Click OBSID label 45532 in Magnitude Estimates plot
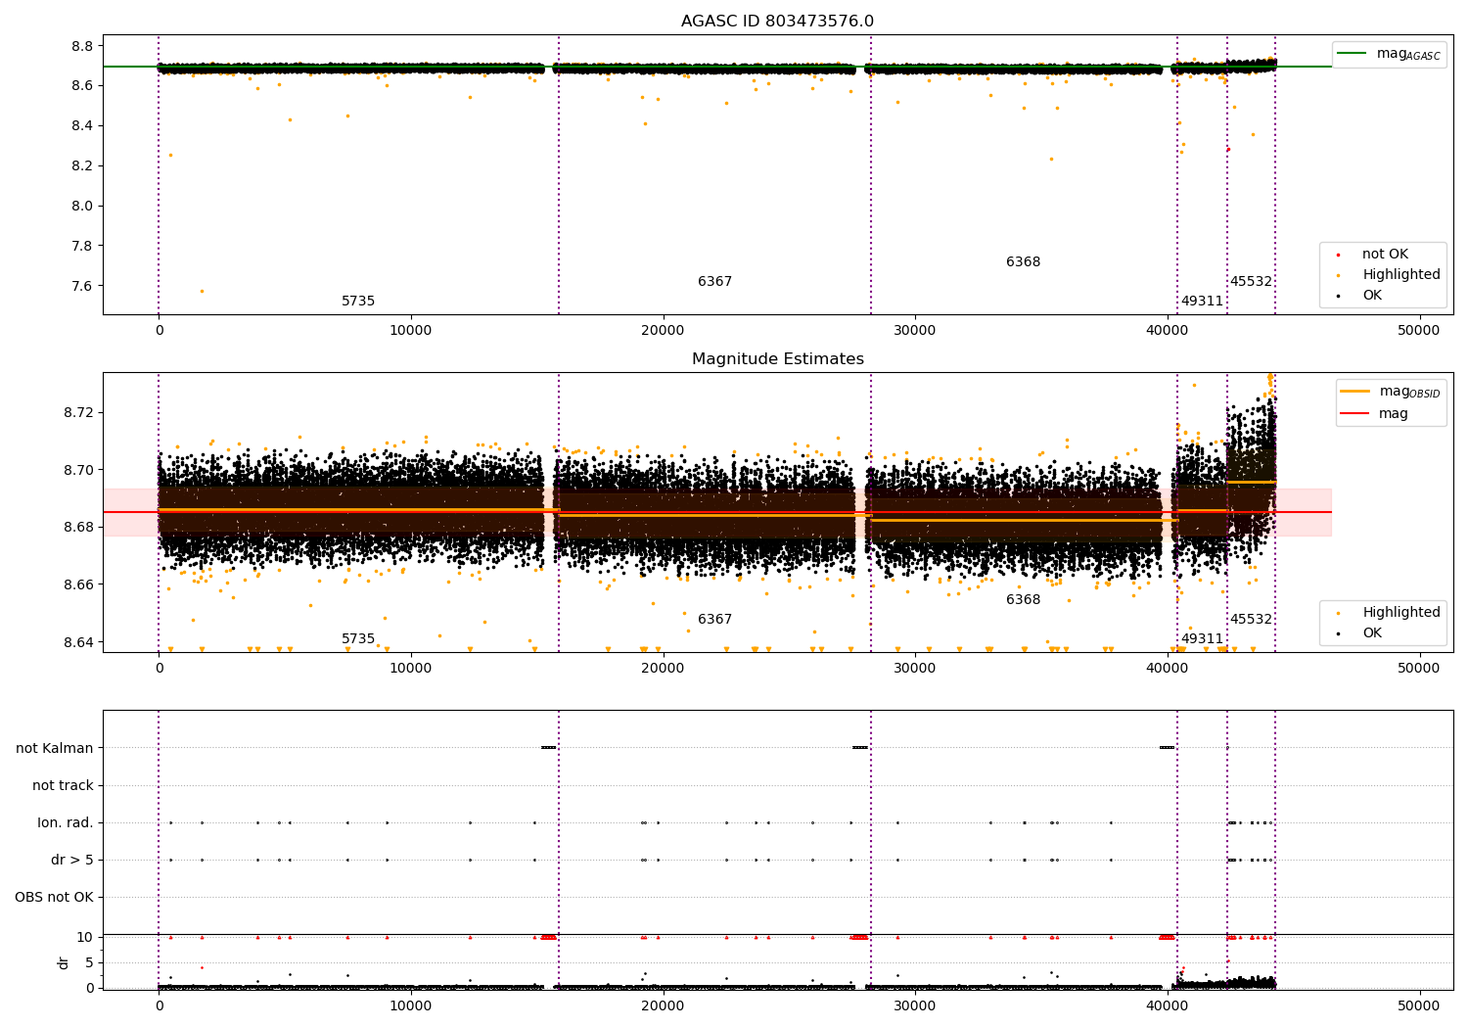The height and width of the screenshot is (1028, 1468). (1251, 620)
